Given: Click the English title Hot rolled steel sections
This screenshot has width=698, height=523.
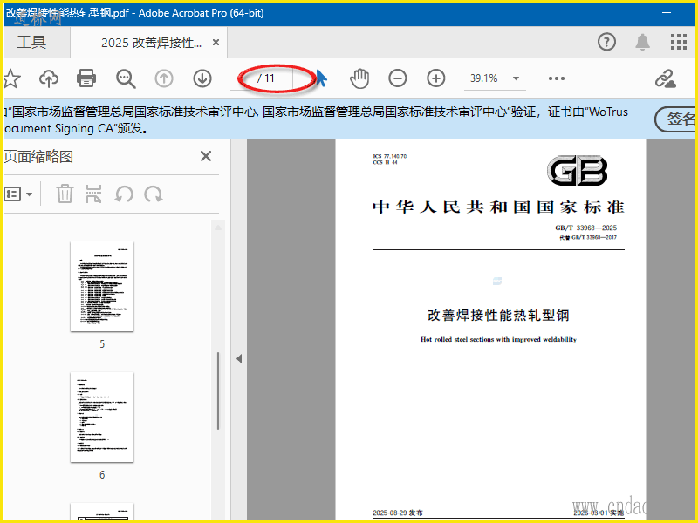Looking at the screenshot, I should [498, 339].
